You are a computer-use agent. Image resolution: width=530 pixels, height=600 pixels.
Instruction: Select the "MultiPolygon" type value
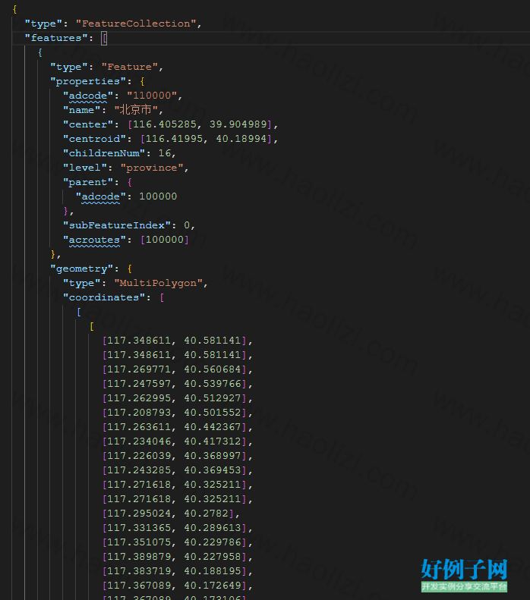point(158,283)
